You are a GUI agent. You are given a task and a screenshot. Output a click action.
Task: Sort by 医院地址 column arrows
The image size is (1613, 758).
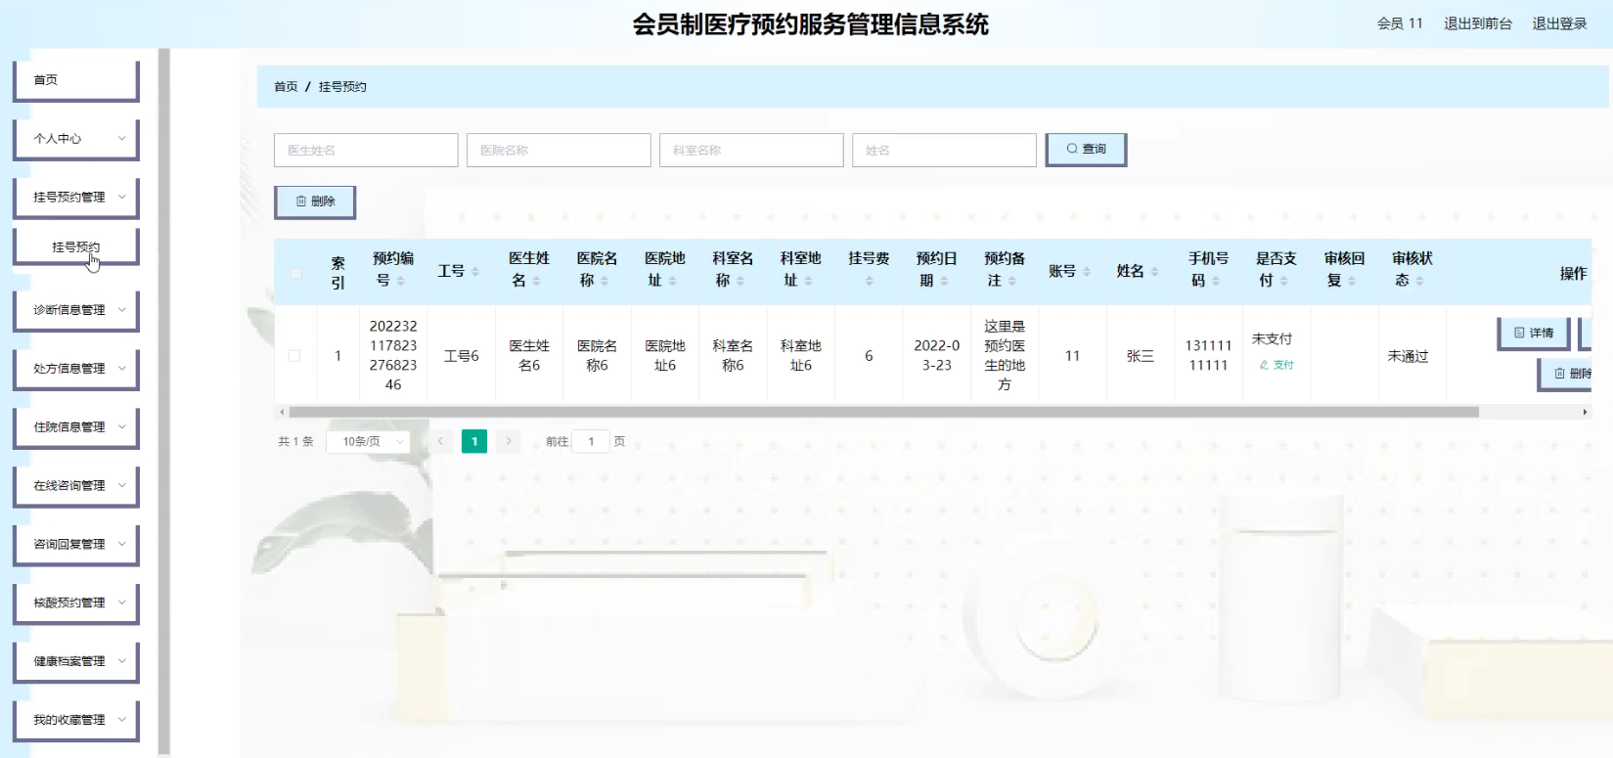[x=672, y=281]
